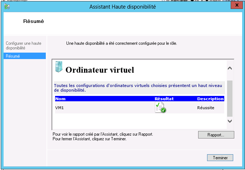Open the report with Rapport button

pyautogui.click(x=216, y=135)
